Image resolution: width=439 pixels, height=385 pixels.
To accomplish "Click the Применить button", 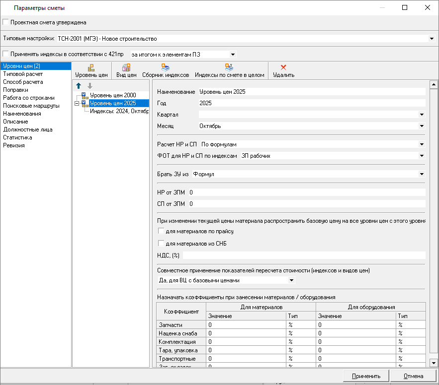I will click(366, 376).
